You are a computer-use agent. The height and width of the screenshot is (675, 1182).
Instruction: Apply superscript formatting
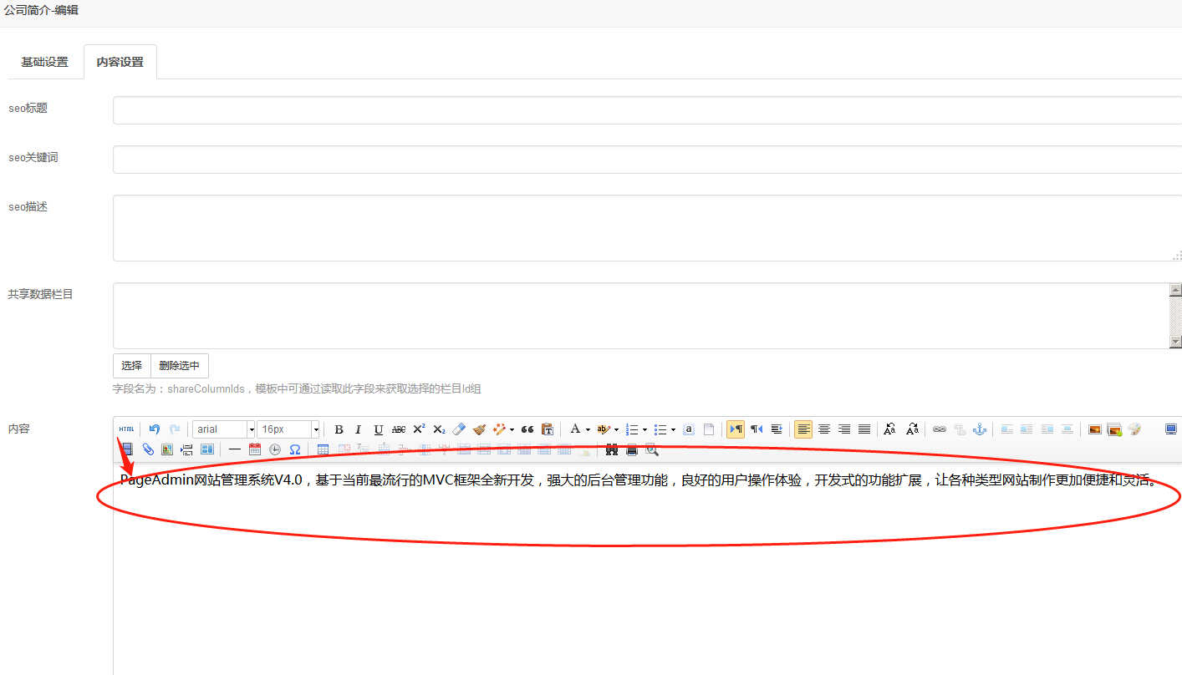click(x=419, y=429)
